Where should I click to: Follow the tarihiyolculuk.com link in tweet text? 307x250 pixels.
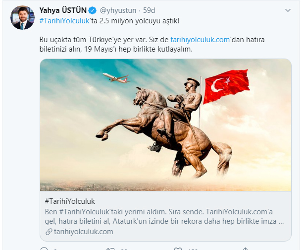200,40
